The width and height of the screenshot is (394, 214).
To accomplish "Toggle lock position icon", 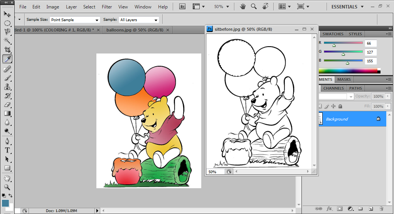I will click(333, 106).
